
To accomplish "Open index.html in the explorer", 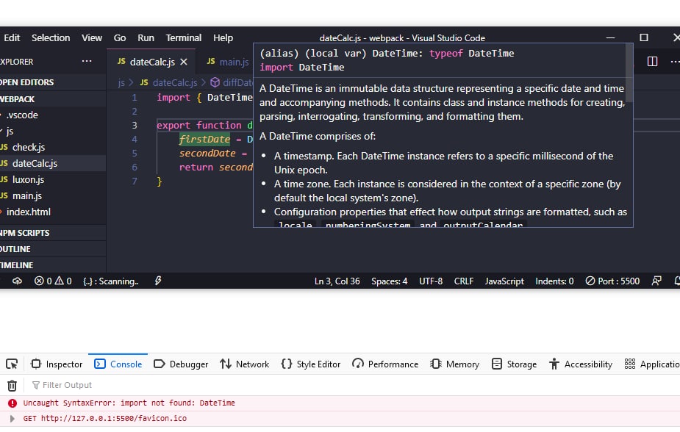I will click(x=53, y=212).
